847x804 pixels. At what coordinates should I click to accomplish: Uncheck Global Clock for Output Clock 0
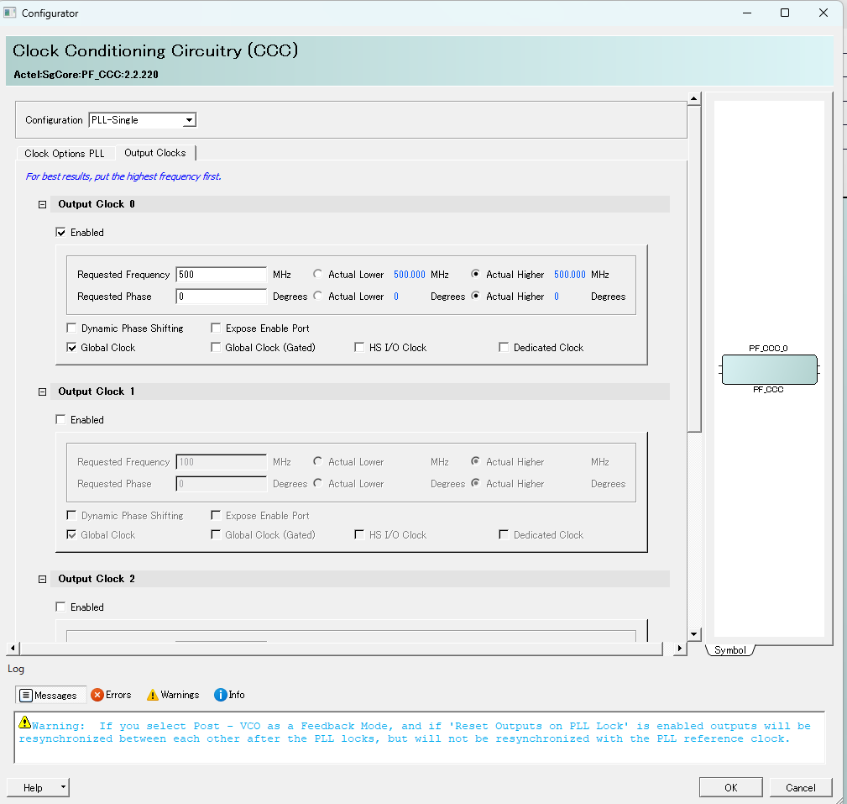click(71, 347)
